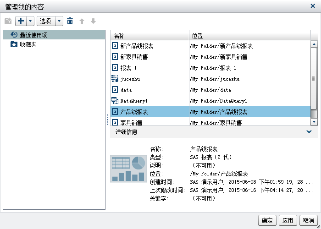Click list scrollbar down arrow
The image size is (321, 229).
tap(314, 122)
